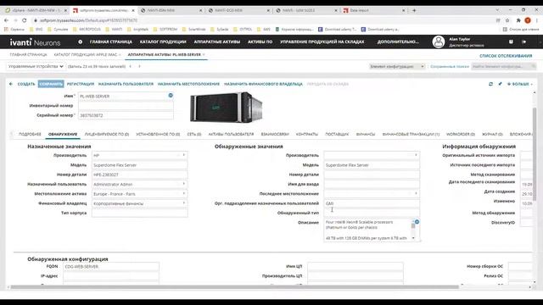The width and height of the screenshot is (543, 305).
Task: Click НАЗНАЧИТЬ МЕСТОПОЛОЖЕНИЕ button
Action: pyautogui.click(x=188, y=84)
